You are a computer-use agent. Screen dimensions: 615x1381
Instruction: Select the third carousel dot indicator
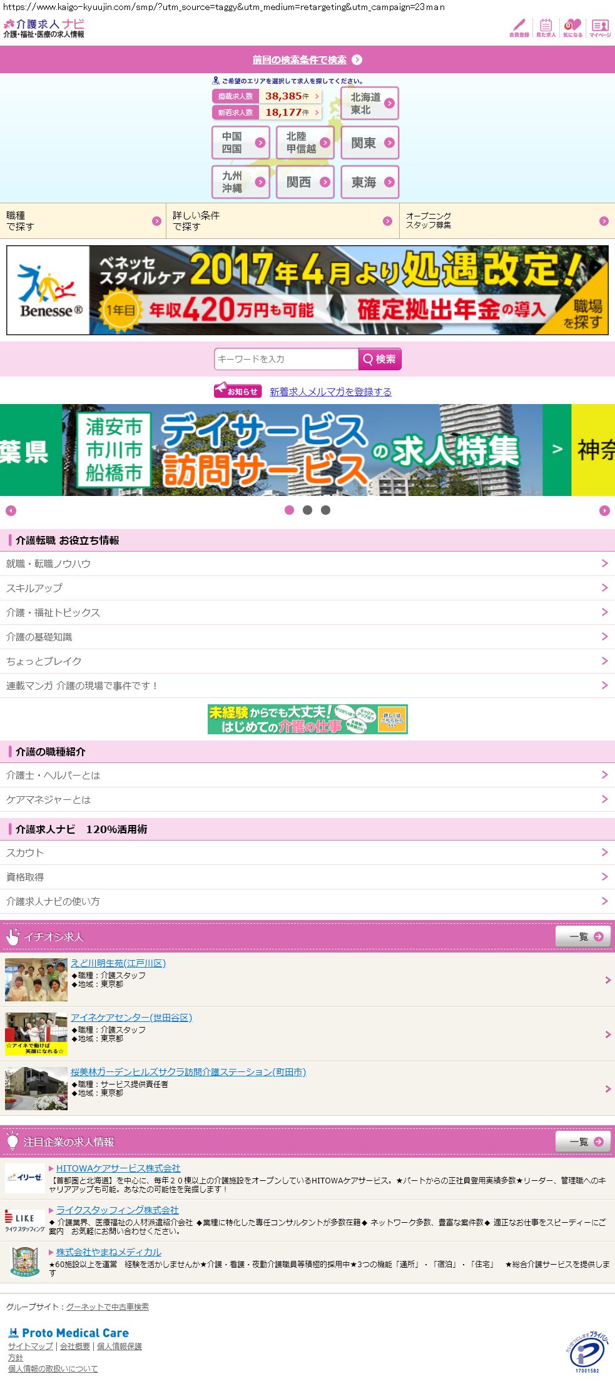click(x=325, y=510)
